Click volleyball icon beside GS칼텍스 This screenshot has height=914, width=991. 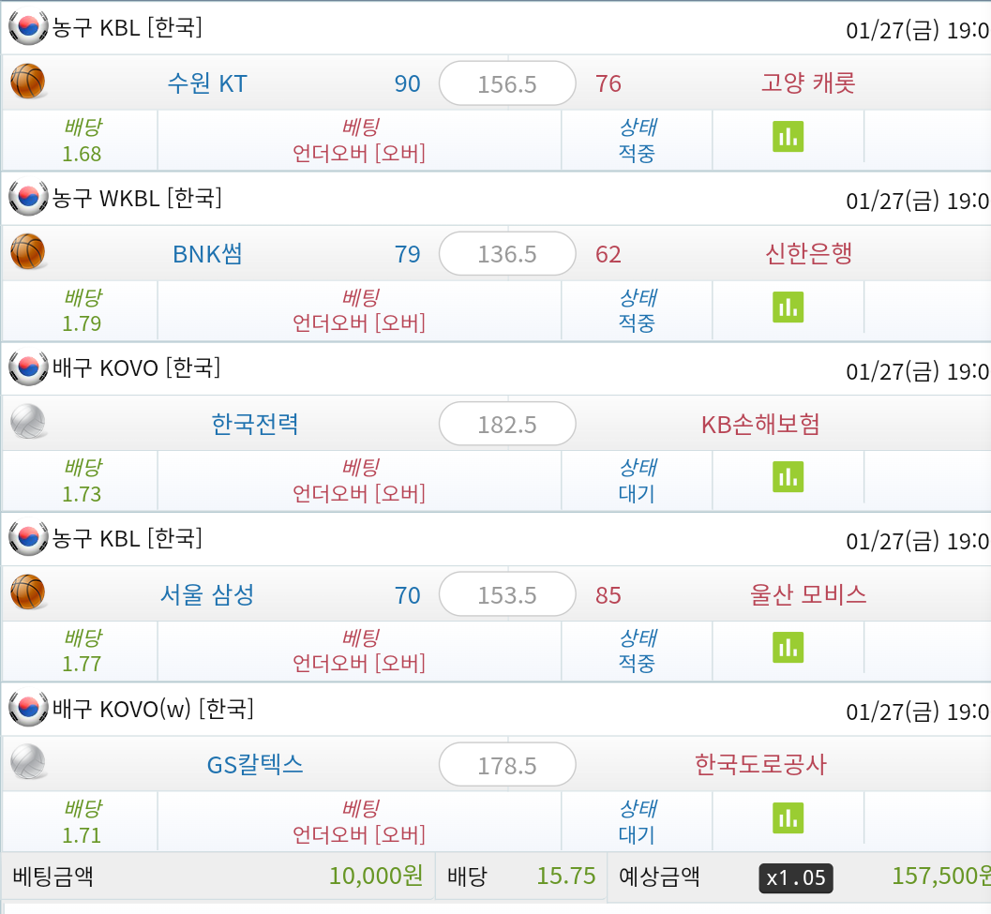28,762
